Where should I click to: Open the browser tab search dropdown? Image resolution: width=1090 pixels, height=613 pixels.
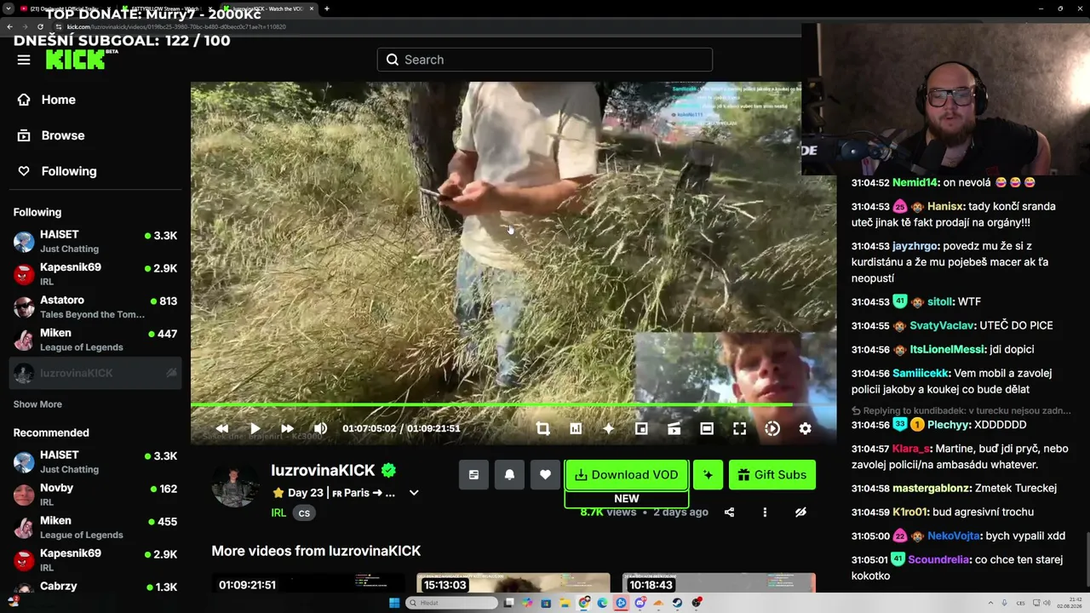9,9
